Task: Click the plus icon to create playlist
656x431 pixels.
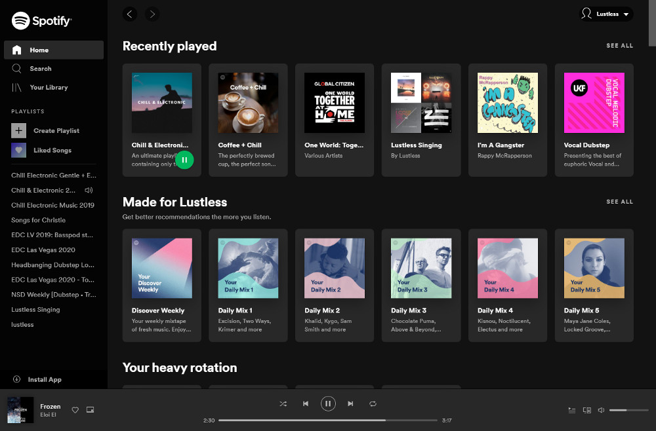Action: click(18, 131)
